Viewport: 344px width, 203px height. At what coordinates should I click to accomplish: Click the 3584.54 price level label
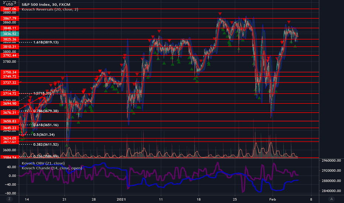pyautogui.click(x=10, y=157)
